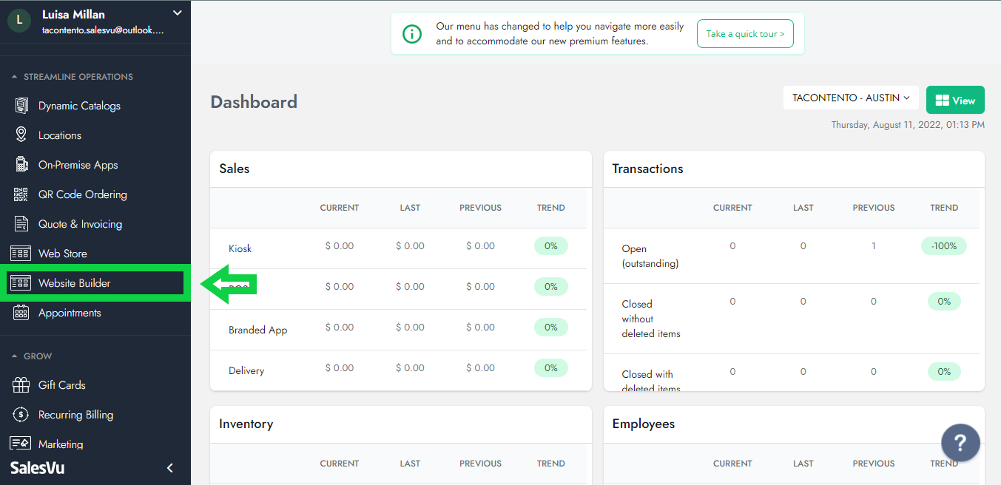Open the TACONTENTO - AUSTIN location dropdown
Screen dimensions: 1001x485
pos(851,98)
